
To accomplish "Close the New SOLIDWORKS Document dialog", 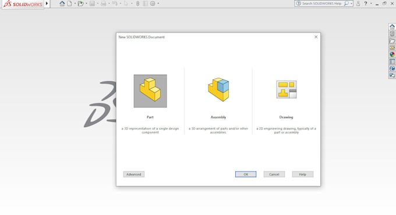I will 316,37.
